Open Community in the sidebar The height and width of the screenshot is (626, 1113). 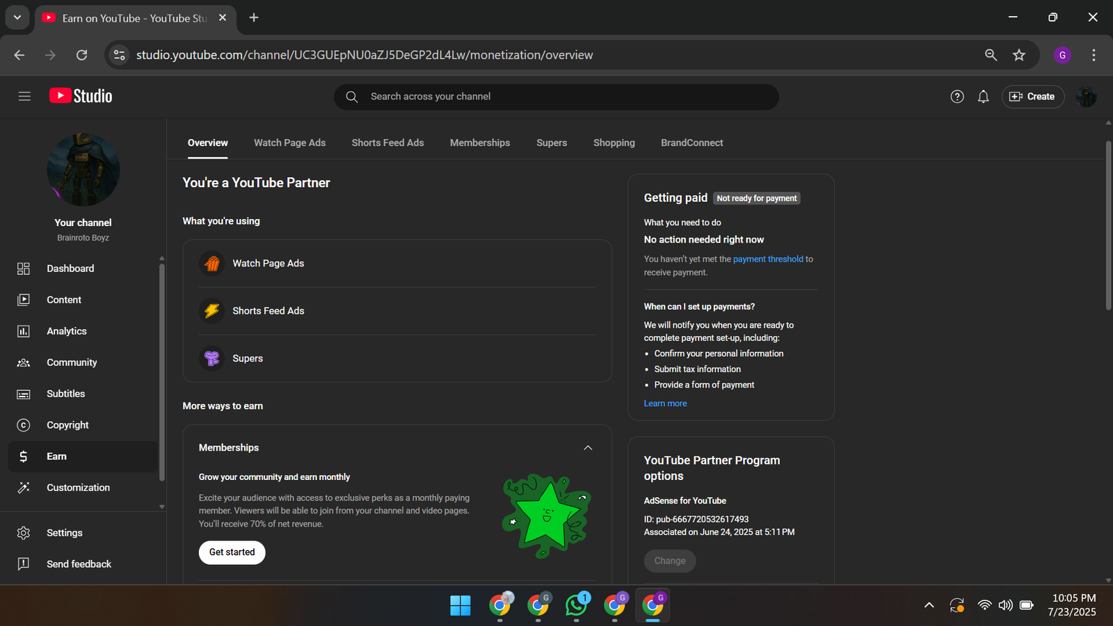[83, 362]
